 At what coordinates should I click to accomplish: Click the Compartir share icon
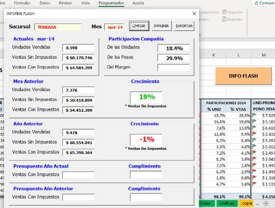pyautogui.click(x=256, y=3)
